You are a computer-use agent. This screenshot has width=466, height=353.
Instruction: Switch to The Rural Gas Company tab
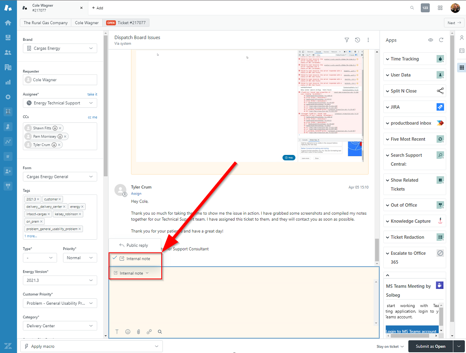(x=46, y=23)
